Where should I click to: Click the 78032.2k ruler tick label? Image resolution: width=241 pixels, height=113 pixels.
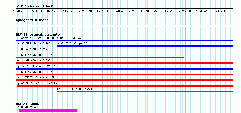[x=202, y=11]
